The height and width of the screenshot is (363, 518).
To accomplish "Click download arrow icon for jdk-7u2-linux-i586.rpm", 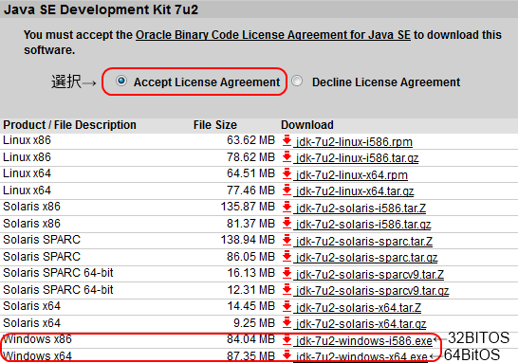I will [287, 140].
